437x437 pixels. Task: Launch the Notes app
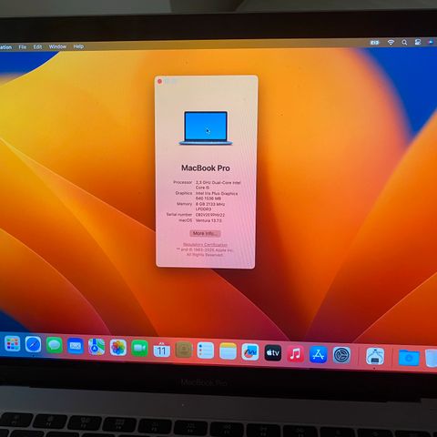tap(228, 351)
